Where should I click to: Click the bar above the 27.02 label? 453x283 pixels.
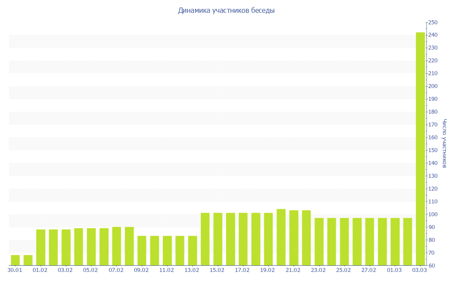click(369, 241)
